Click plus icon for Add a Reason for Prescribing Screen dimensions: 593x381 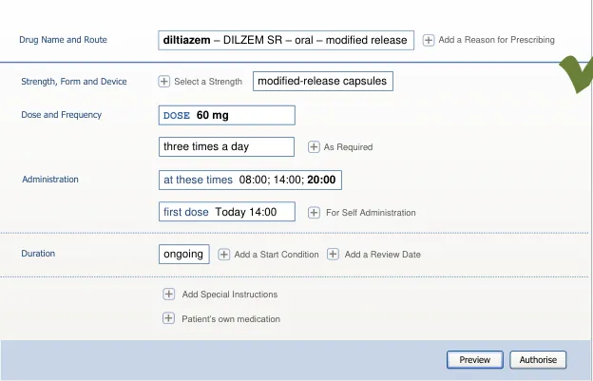[429, 40]
